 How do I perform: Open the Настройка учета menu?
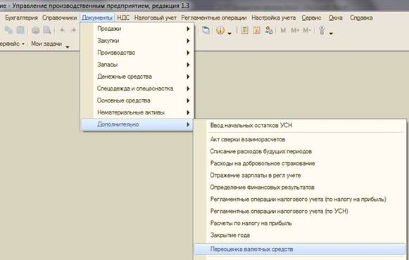273,18
